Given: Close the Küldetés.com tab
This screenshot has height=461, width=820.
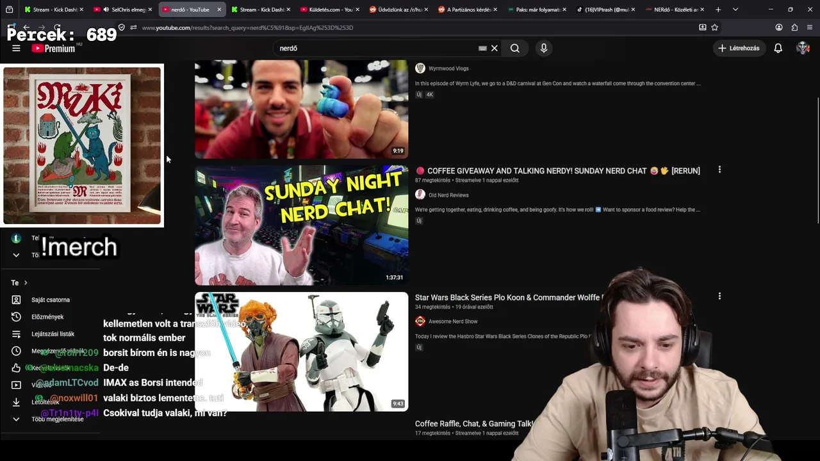Looking at the screenshot, I should point(357,10).
